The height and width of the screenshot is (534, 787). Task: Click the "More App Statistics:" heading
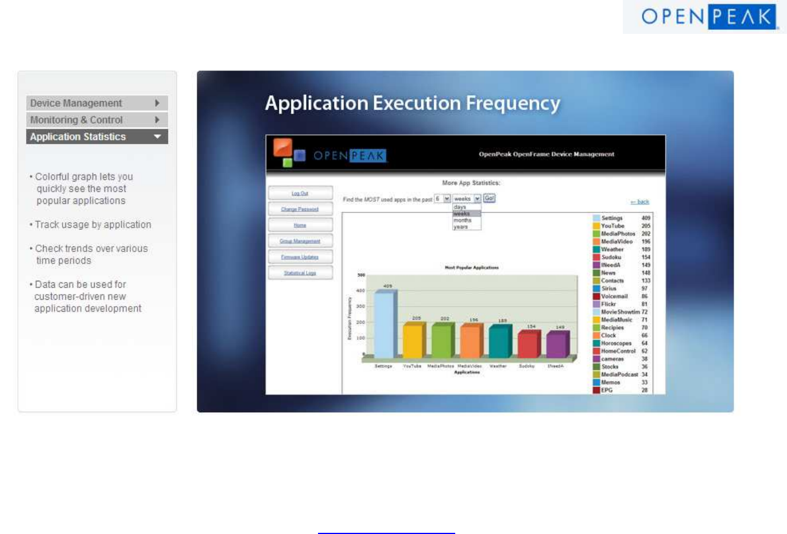471,183
